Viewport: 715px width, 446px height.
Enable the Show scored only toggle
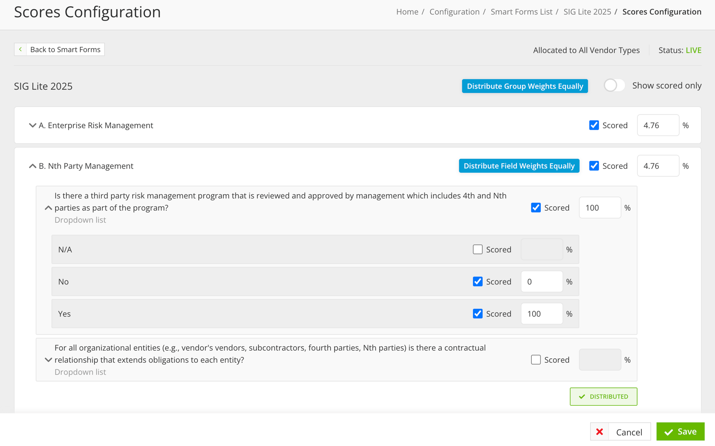point(614,85)
